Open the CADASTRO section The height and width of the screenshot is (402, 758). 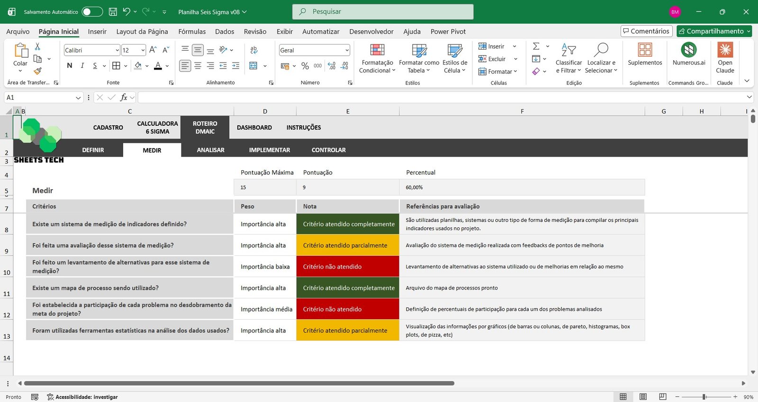[108, 128]
